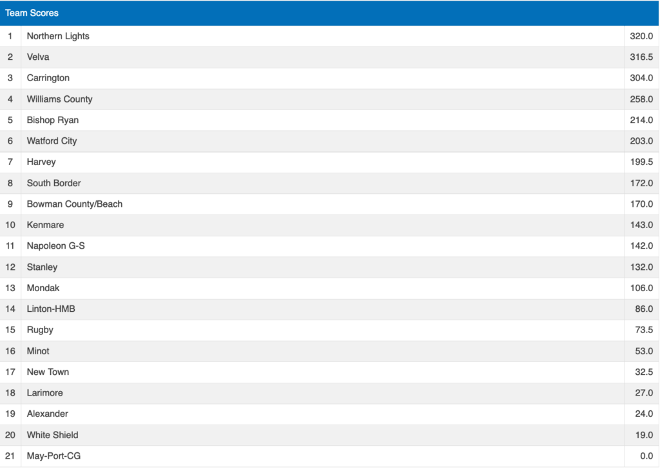Select Williams County in the list
660x469 pixels.
[x=59, y=99]
